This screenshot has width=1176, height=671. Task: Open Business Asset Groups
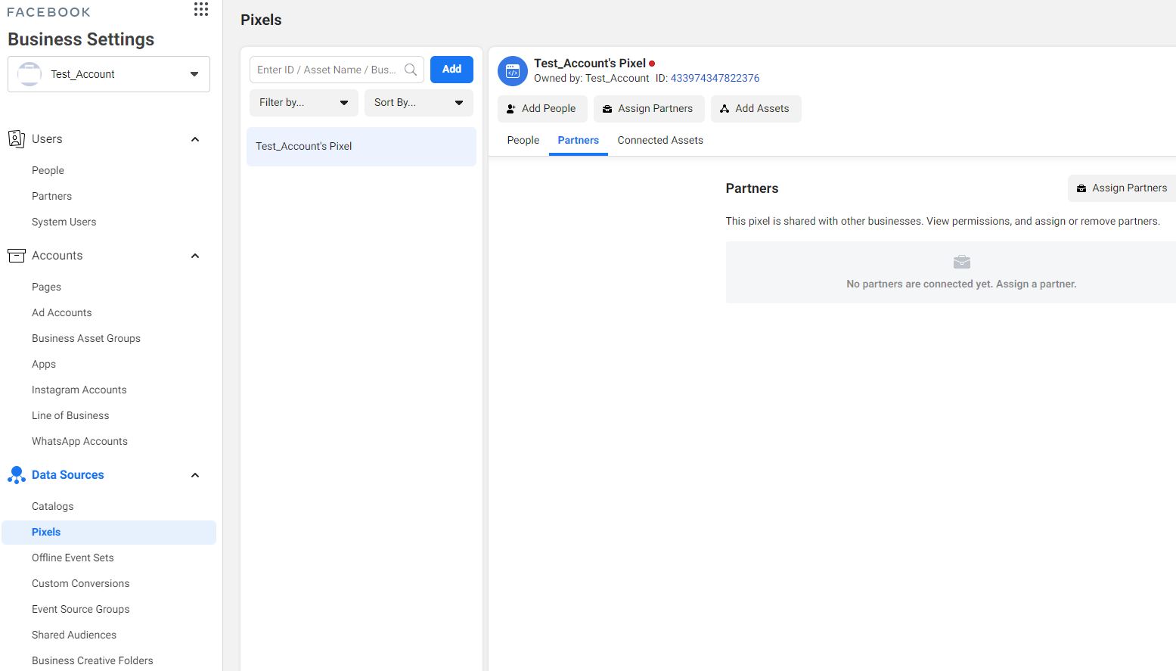86,338
